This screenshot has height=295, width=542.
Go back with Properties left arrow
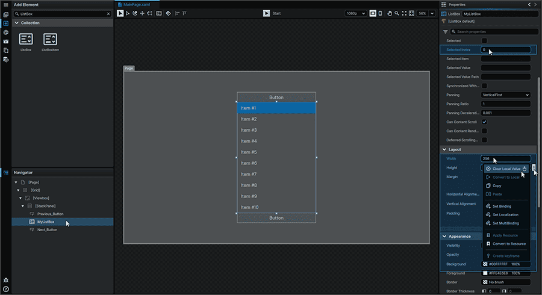click(529, 4)
